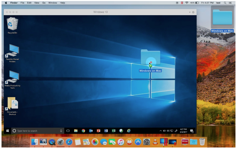The image size is (238, 149).
Task: Click the screen recording icon in menu bar
Action: click(177, 3)
